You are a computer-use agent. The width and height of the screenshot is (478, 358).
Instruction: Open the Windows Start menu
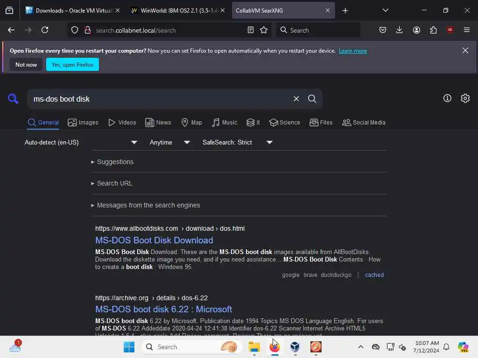coord(129,347)
